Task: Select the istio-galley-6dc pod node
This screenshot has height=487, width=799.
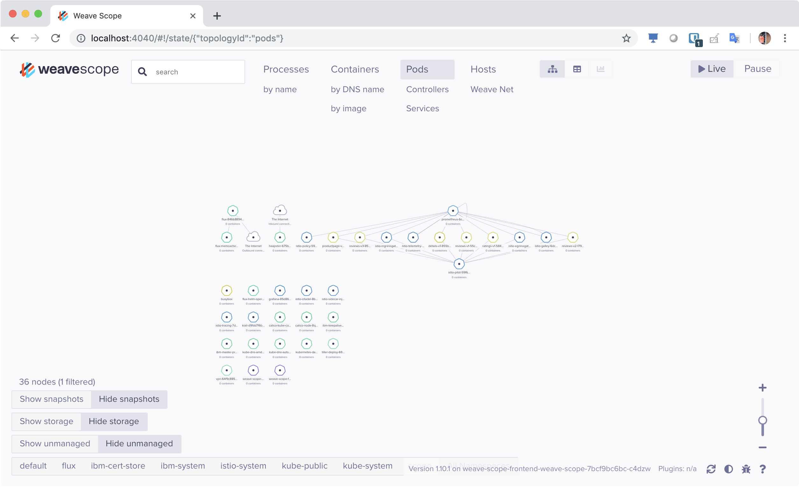Action: pyautogui.click(x=546, y=237)
